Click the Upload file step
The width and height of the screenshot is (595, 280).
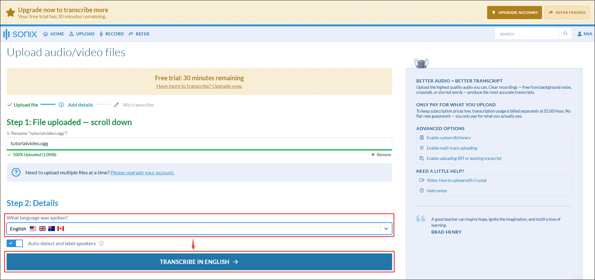point(23,105)
